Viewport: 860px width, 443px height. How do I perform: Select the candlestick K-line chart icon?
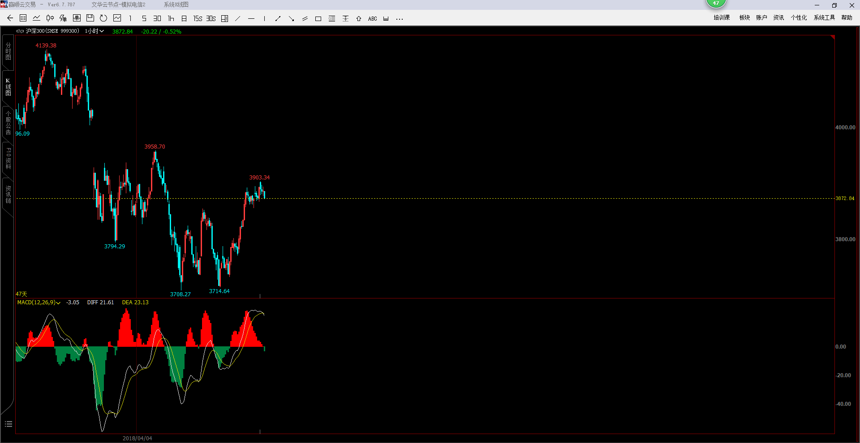point(50,18)
